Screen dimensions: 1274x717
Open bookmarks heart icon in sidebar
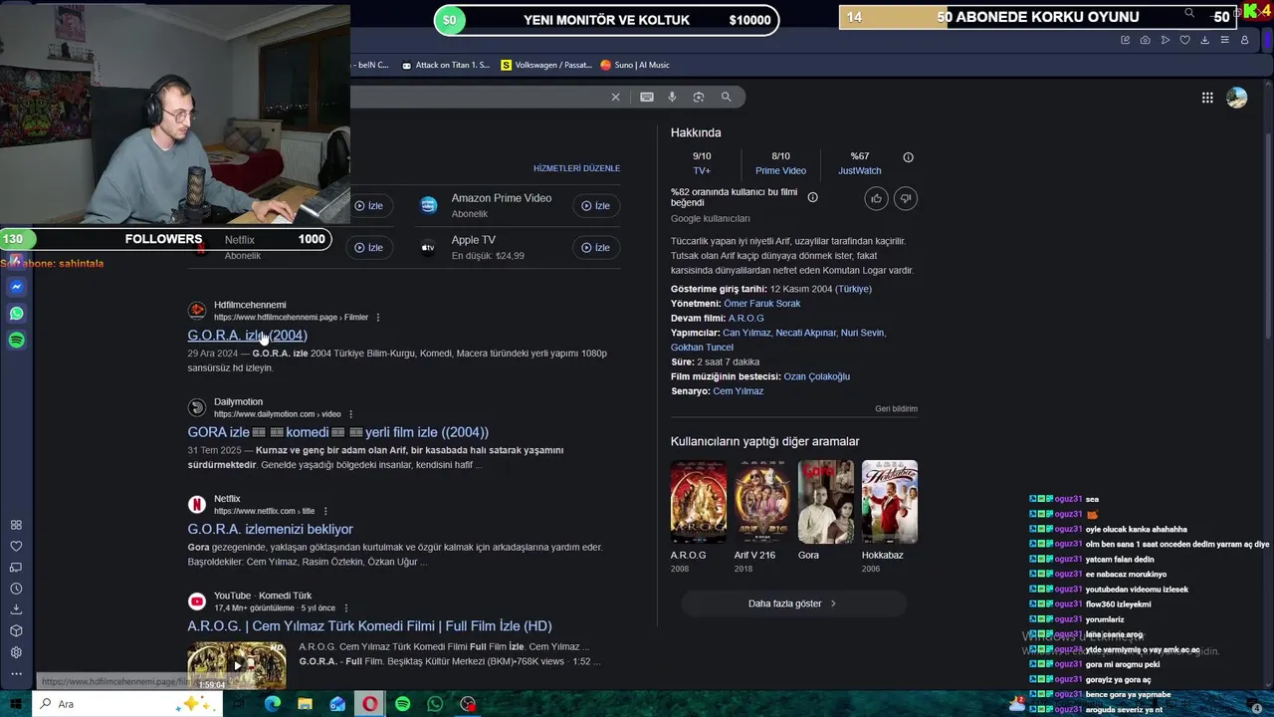coord(16,546)
